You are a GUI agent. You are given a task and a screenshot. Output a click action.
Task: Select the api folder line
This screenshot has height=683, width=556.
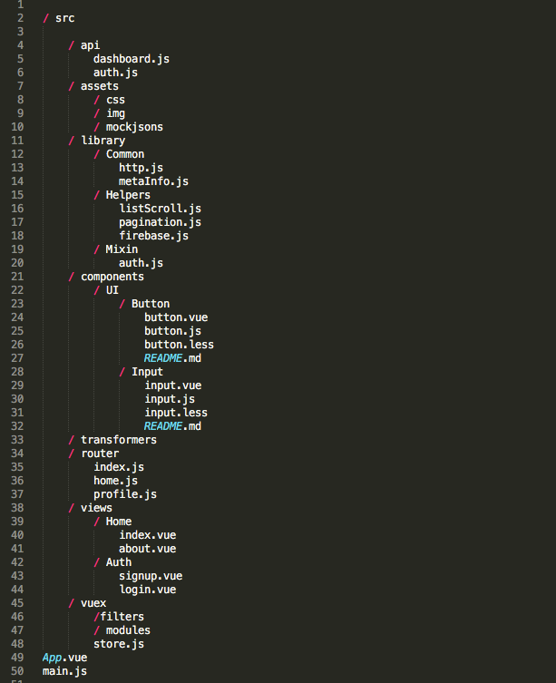click(83, 45)
